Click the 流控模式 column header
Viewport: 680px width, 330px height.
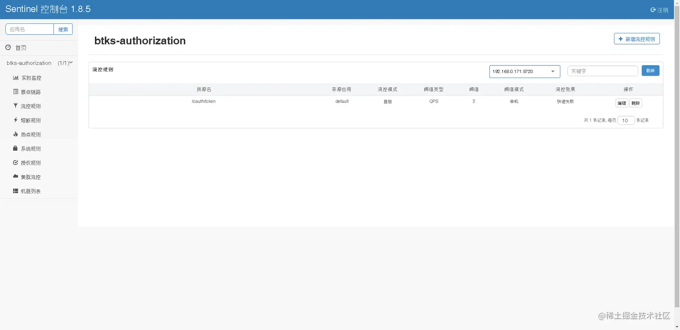pyautogui.click(x=387, y=90)
